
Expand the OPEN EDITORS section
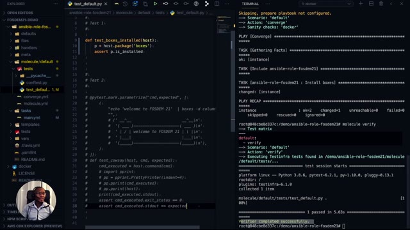(x=20, y=13)
